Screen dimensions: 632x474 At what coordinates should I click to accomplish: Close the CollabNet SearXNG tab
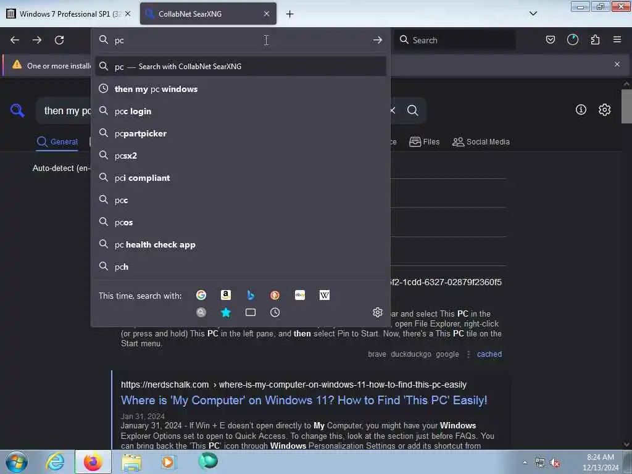click(x=267, y=14)
